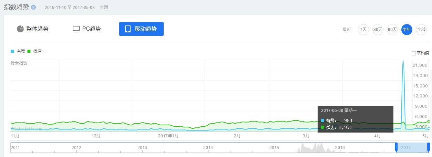Click the left handle of timeline range slider

pyautogui.click(x=396, y=147)
